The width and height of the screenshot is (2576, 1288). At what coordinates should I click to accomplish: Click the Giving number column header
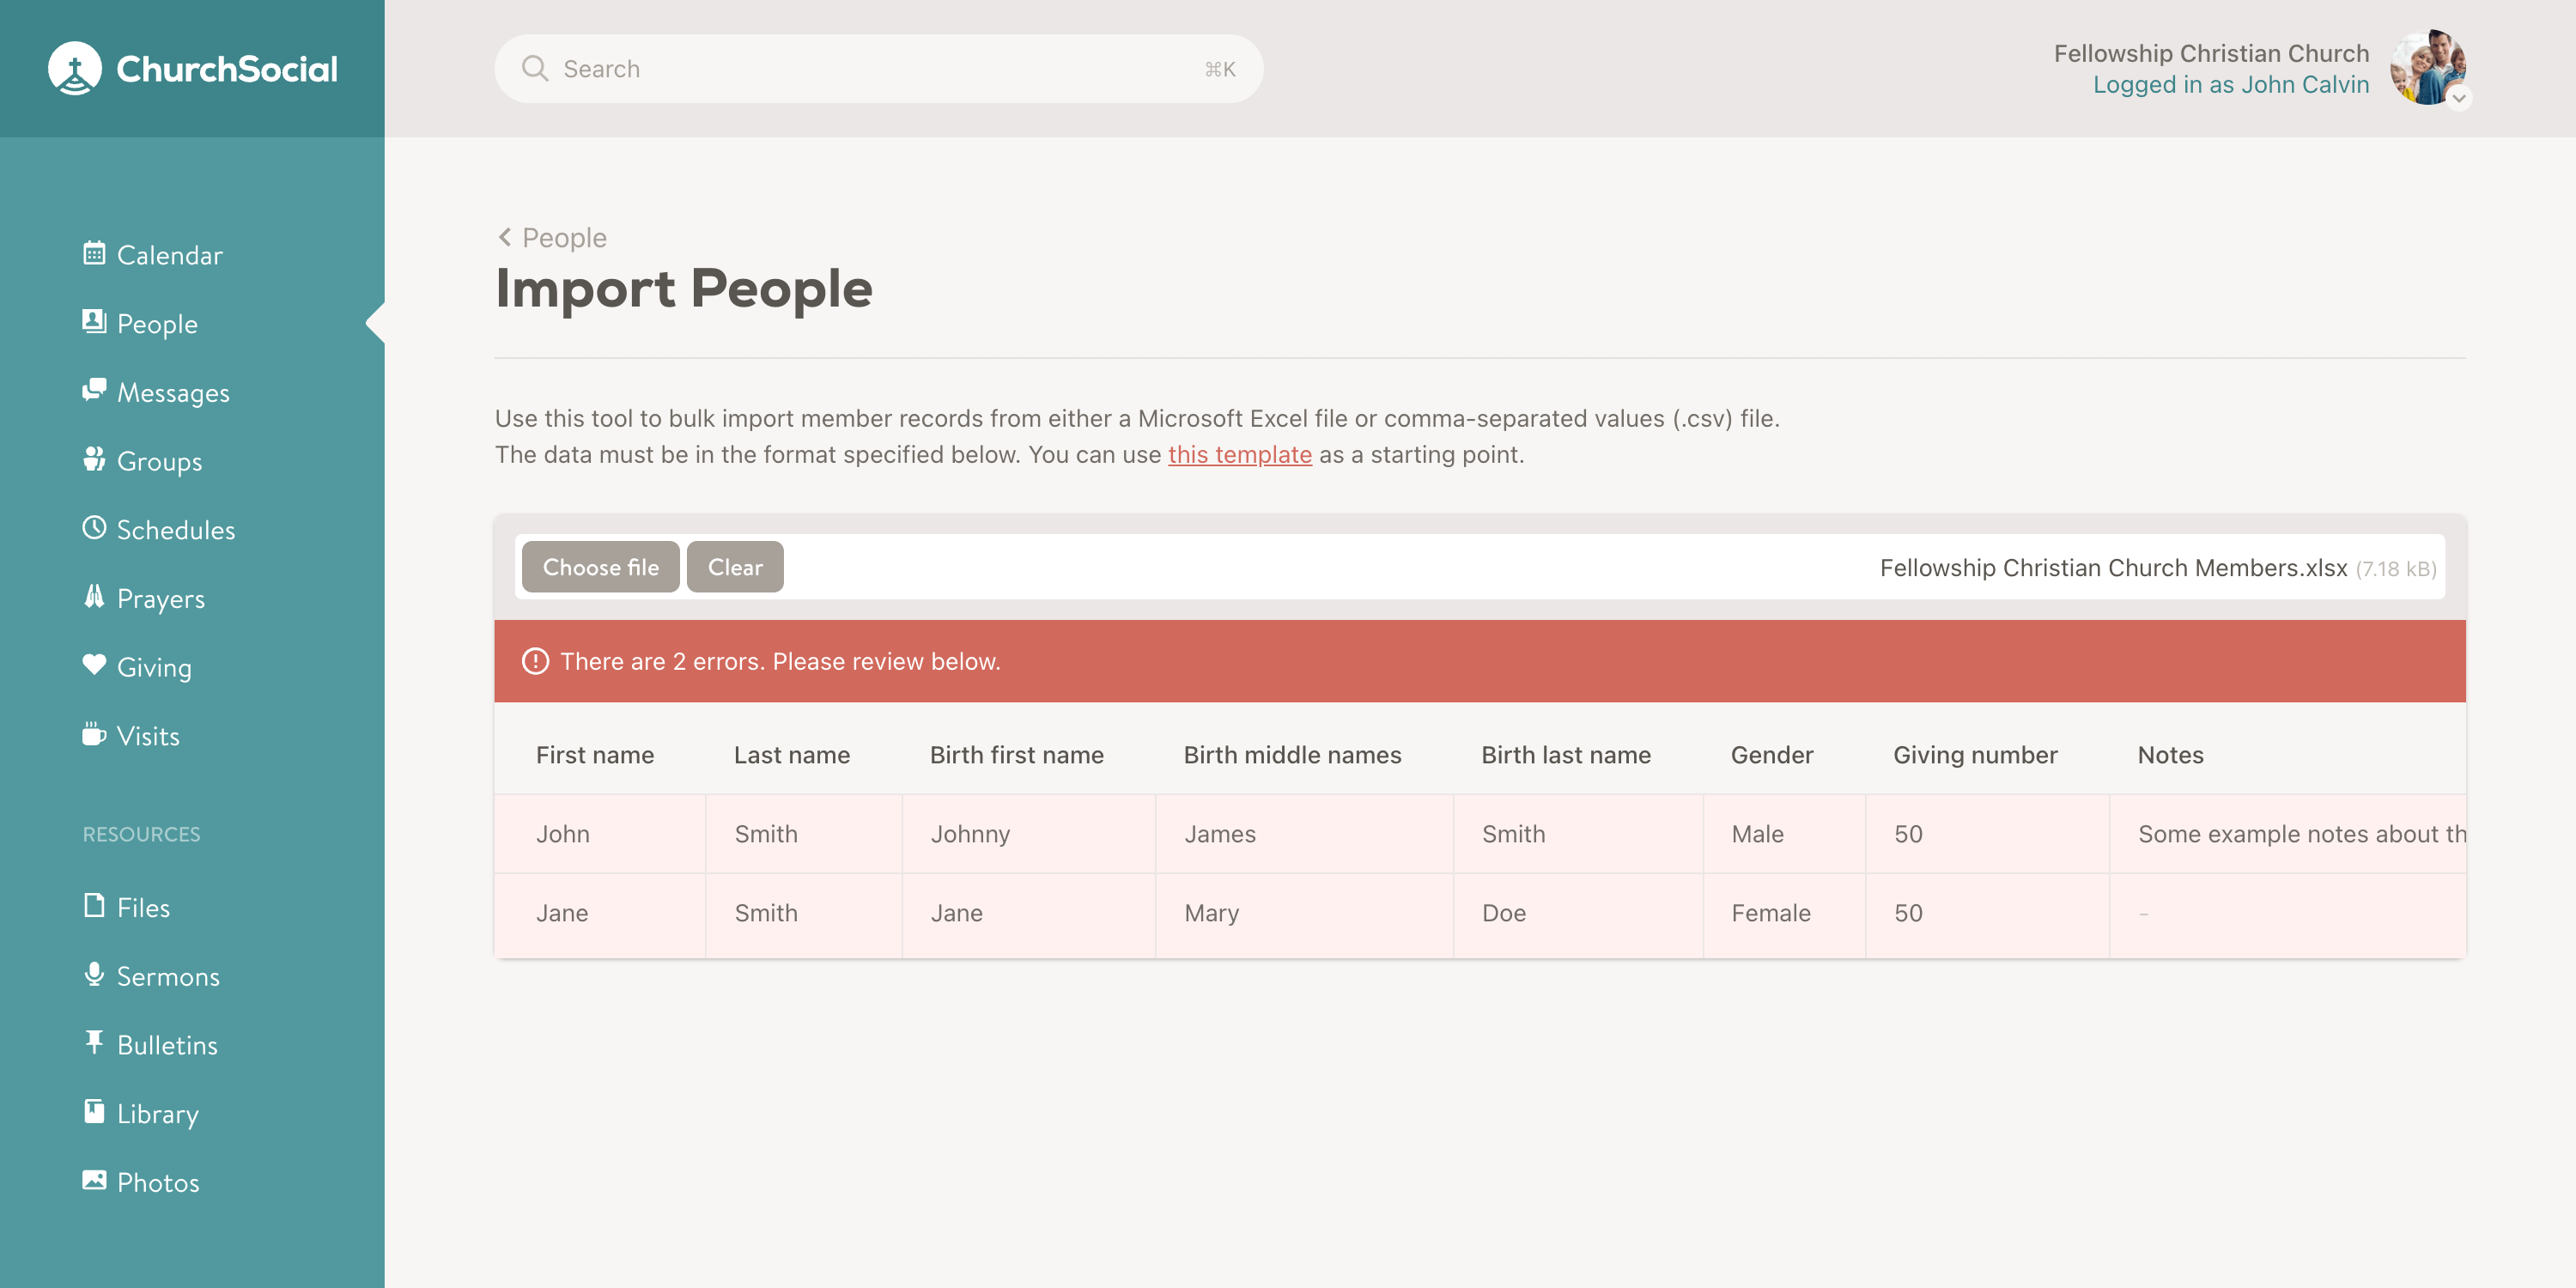[x=1975, y=755]
